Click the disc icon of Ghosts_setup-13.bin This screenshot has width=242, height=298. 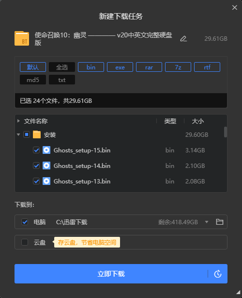click(46, 181)
